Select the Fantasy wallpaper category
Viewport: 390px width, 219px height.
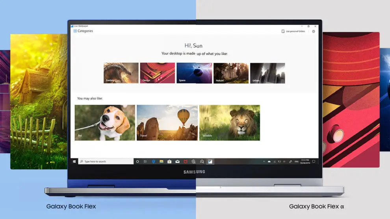(121, 73)
